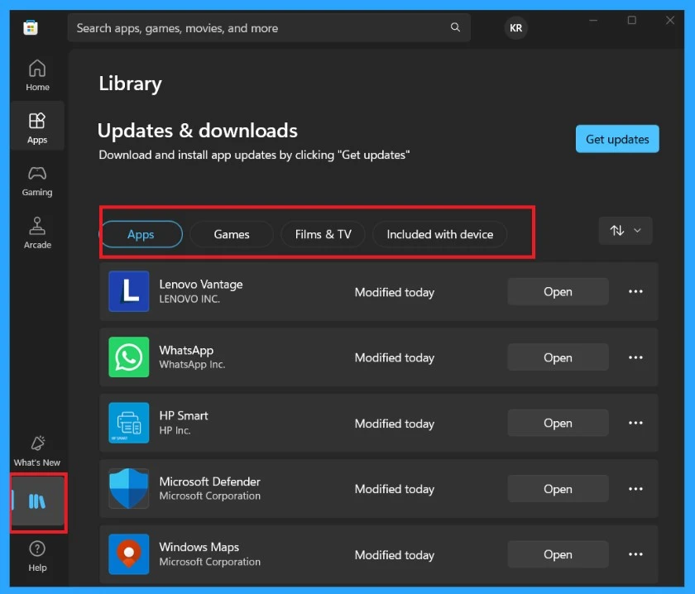The image size is (695, 594).
Task: Open WhatsApp with its Open button
Action: (x=558, y=357)
